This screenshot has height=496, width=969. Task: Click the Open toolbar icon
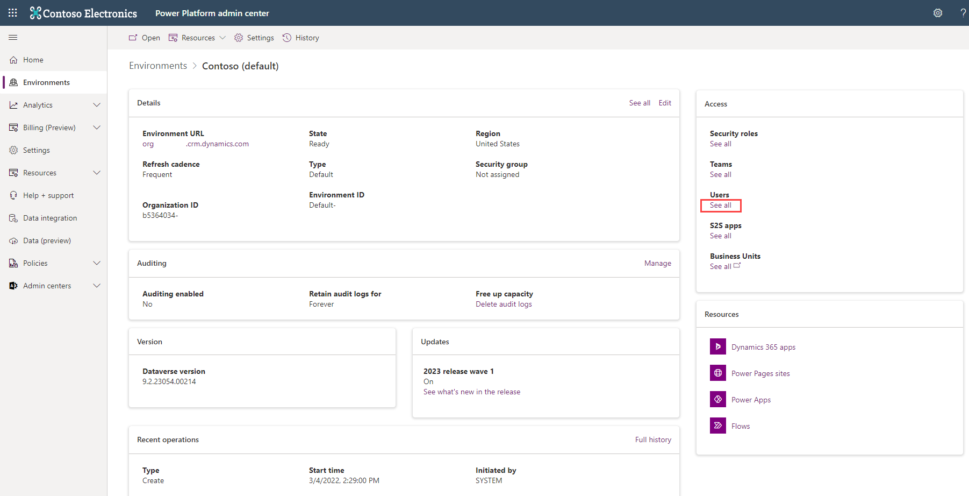pyautogui.click(x=133, y=38)
